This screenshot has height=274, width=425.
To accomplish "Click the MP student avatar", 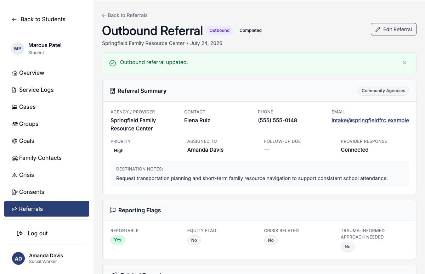I will [x=18, y=49].
